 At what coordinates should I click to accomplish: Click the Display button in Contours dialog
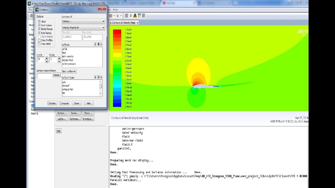click(x=52, y=103)
